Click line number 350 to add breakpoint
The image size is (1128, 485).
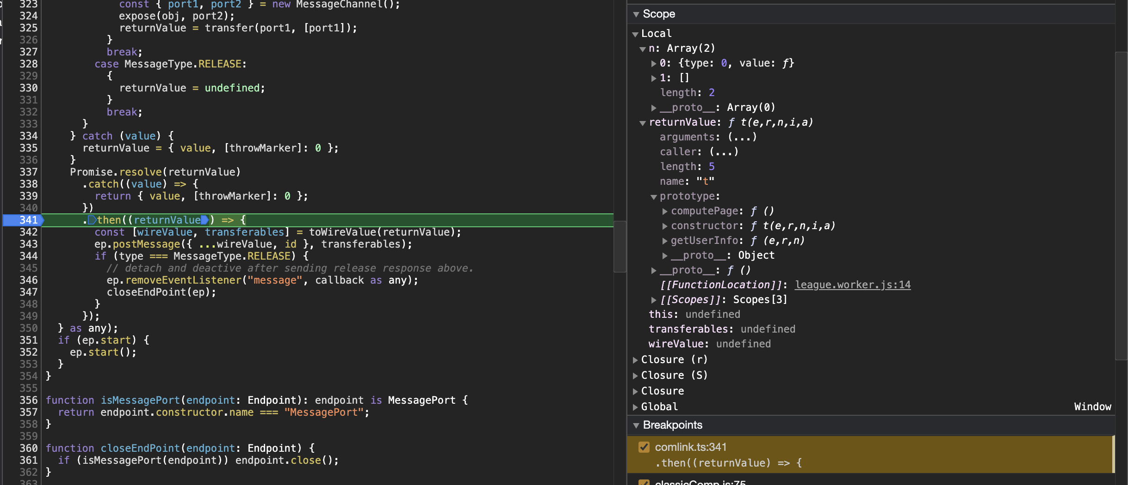point(28,327)
